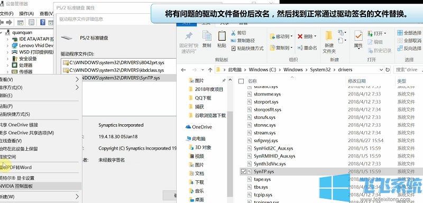Go back with Explorer back arrow
Image resolution: width=423 pixels, height=203 pixels.
pos(183,70)
